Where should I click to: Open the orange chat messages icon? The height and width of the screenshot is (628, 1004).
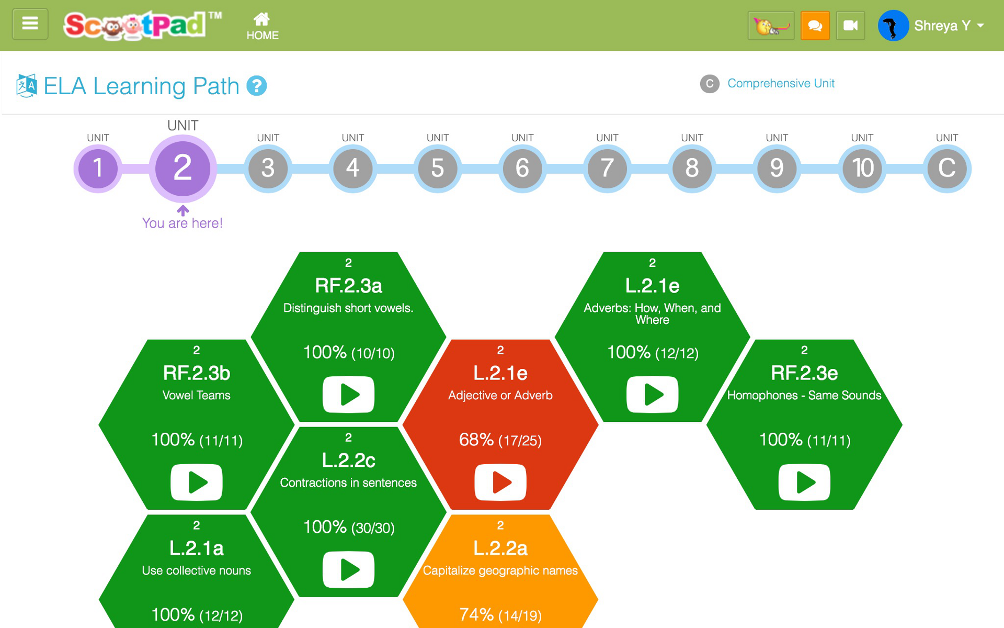[x=815, y=25]
